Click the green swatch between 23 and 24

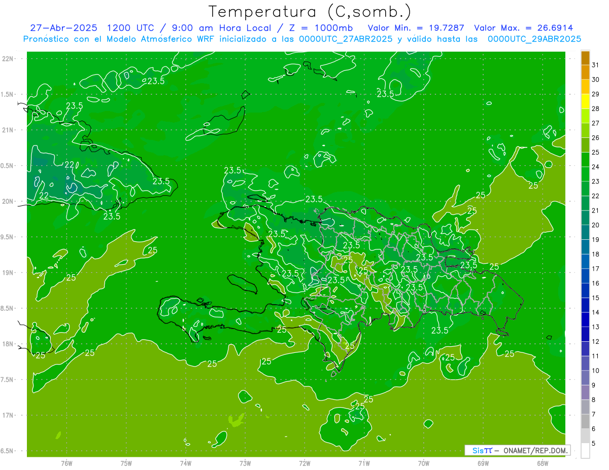pyautogui.click(x=585, y=174)
